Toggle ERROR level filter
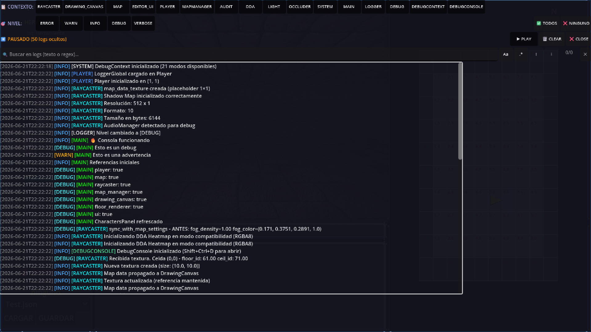The width and height of the screenshot is (591, 332). tap(47, 23)
